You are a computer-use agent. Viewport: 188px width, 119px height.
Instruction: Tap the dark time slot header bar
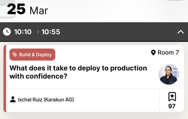tap(94, 32)
